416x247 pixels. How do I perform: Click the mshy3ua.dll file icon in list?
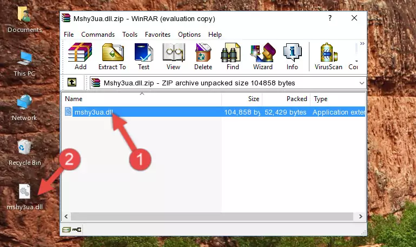coord(68,112)
